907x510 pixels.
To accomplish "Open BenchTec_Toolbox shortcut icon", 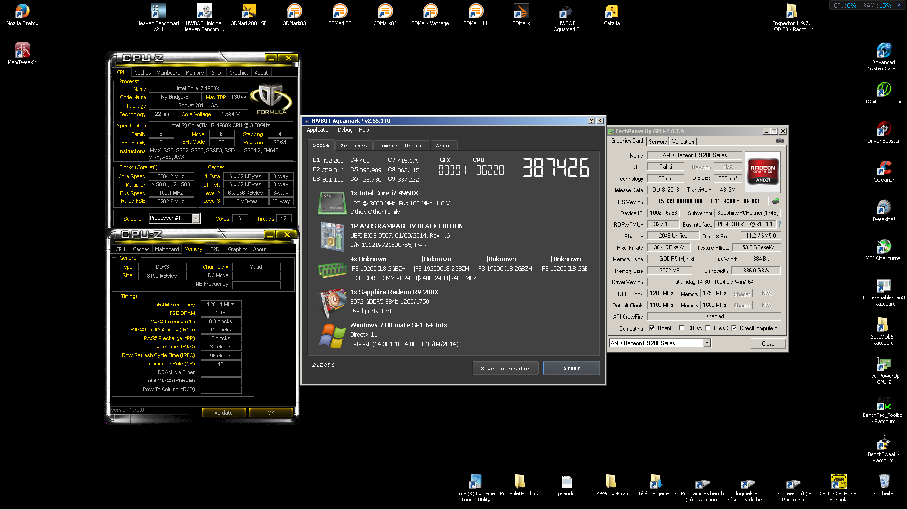I will pos(884,409).
